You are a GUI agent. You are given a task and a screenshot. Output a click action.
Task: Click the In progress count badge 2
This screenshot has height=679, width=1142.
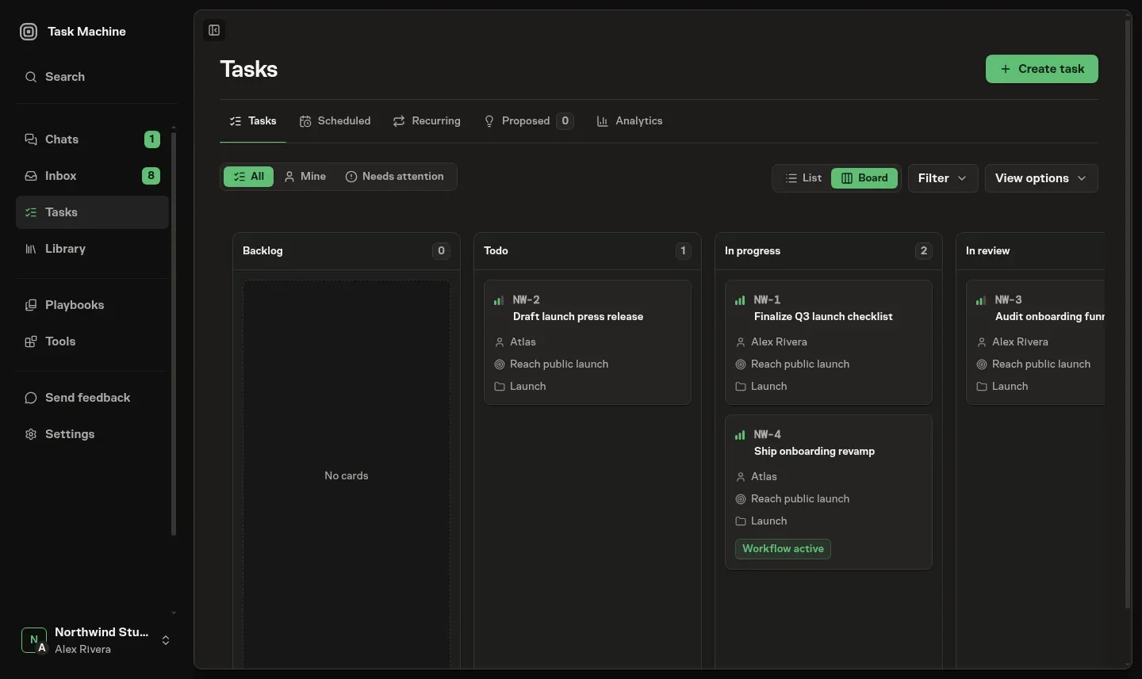pos(923,251)
